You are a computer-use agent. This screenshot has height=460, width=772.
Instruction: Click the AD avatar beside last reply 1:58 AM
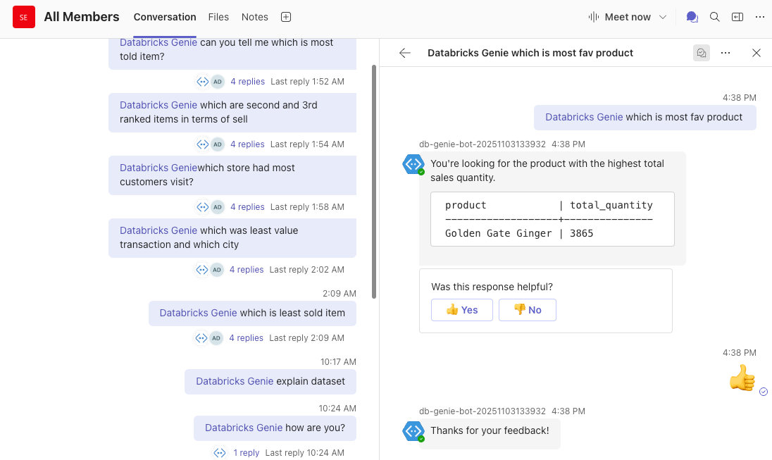(218, 207)
